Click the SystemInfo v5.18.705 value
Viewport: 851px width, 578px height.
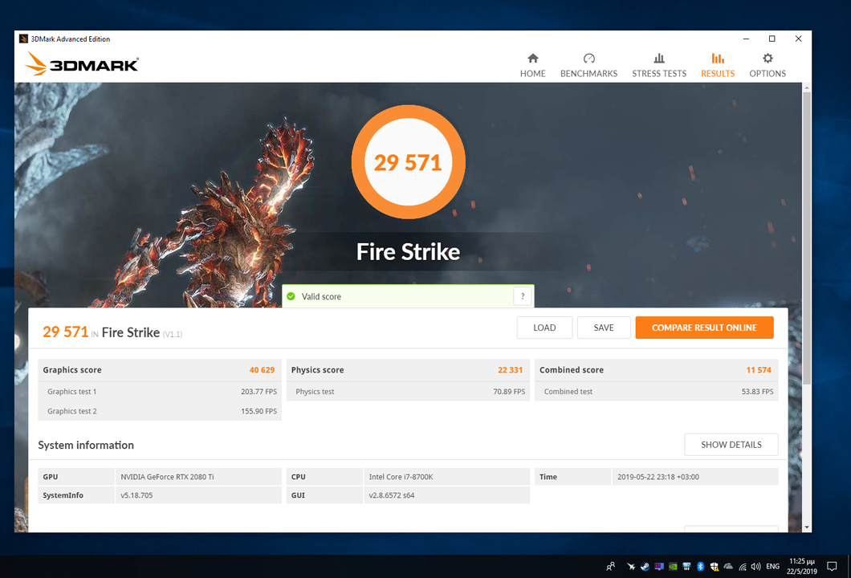click(x=136, y=495)
